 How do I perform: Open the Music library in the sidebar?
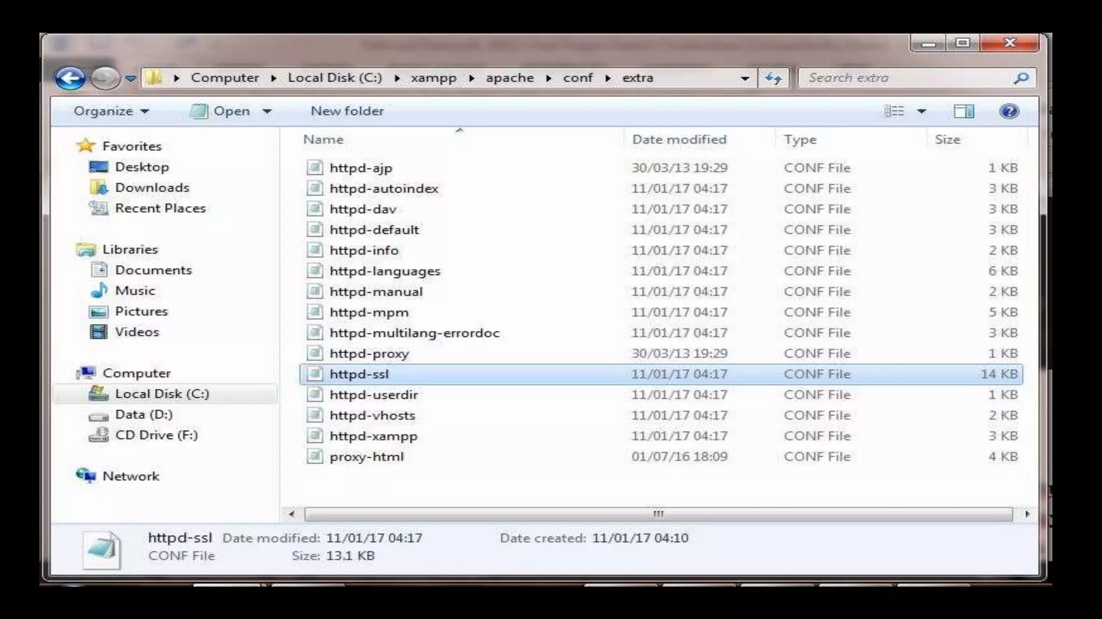[135, 291]
